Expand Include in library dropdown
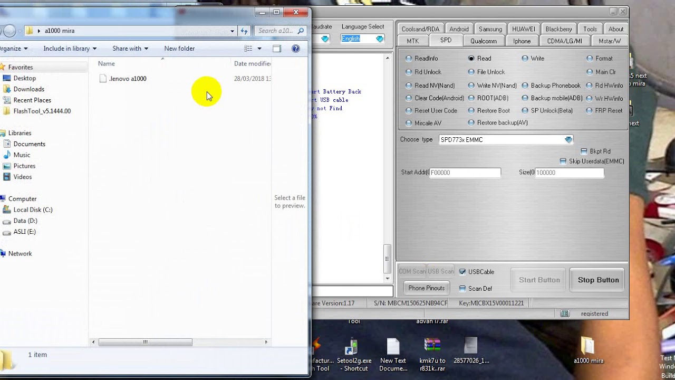675x380 pixels. pos(70,49)
